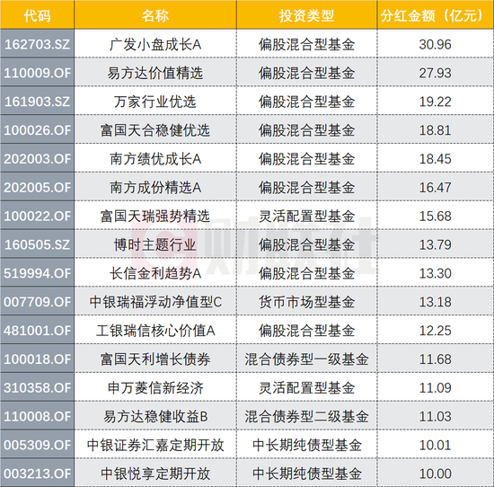Viewport: 494px width, 487px height.
Task: Select fund name 中银悦享定期开放
Action: point(155,474)
